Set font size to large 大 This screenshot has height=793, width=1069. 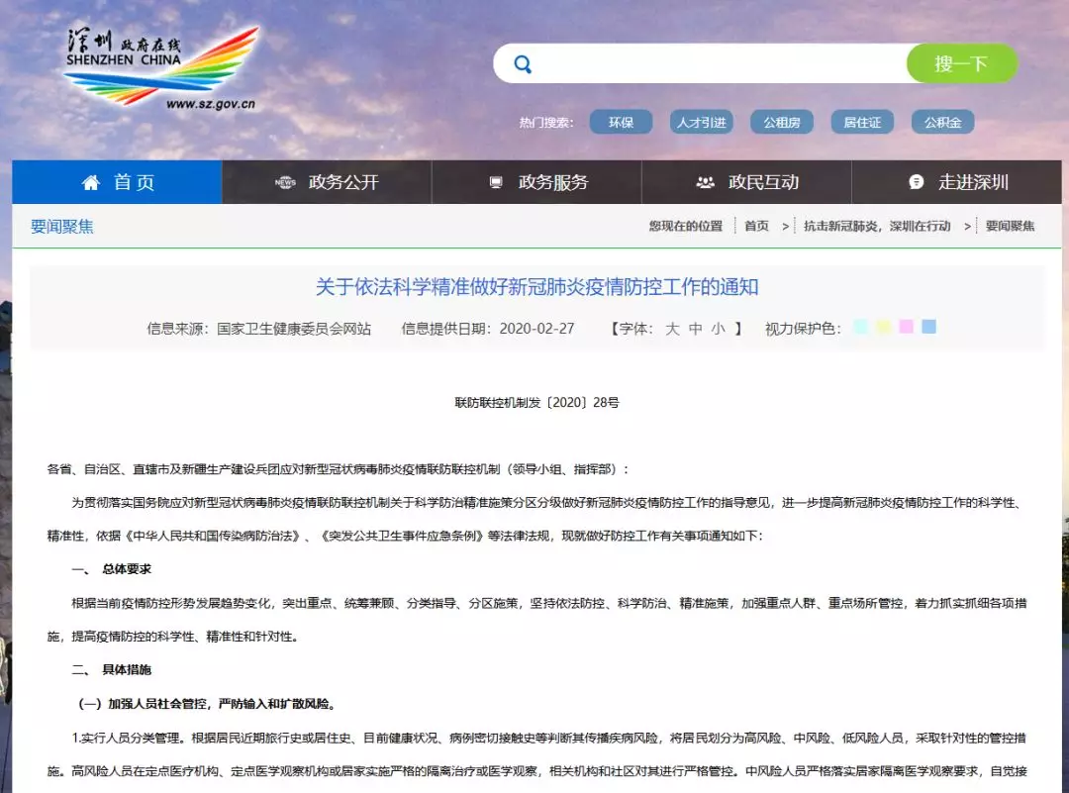pos(672,329)
